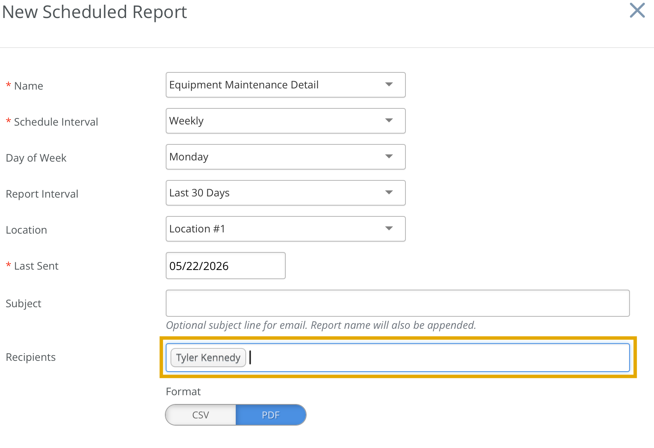Click the Last Sent date field
This screenshot has width=654, height=448.
pyautogui.click(x=226, y=266)
